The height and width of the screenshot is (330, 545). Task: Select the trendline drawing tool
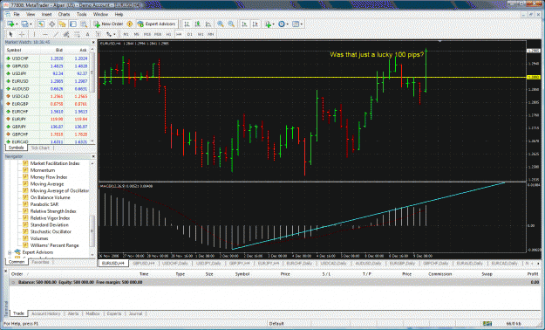pyautogui.click(x=56, y=34)
